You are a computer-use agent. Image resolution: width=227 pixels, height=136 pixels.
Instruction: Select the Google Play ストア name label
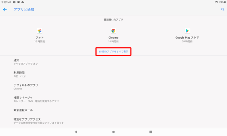tap(187, 37)
